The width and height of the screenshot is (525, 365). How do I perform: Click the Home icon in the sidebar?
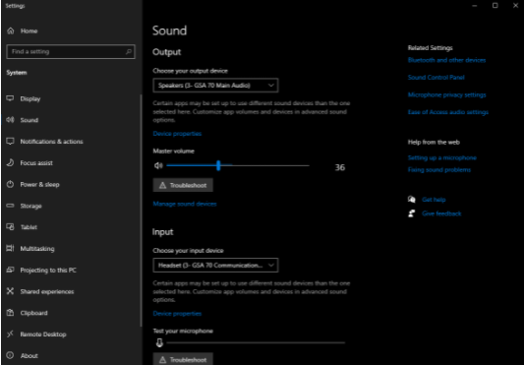pyautogui.click(x=11, y=30)
